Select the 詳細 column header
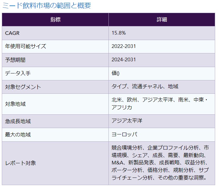Image resolution: width=220 pixels, height=186 pixels. (162, 20)
